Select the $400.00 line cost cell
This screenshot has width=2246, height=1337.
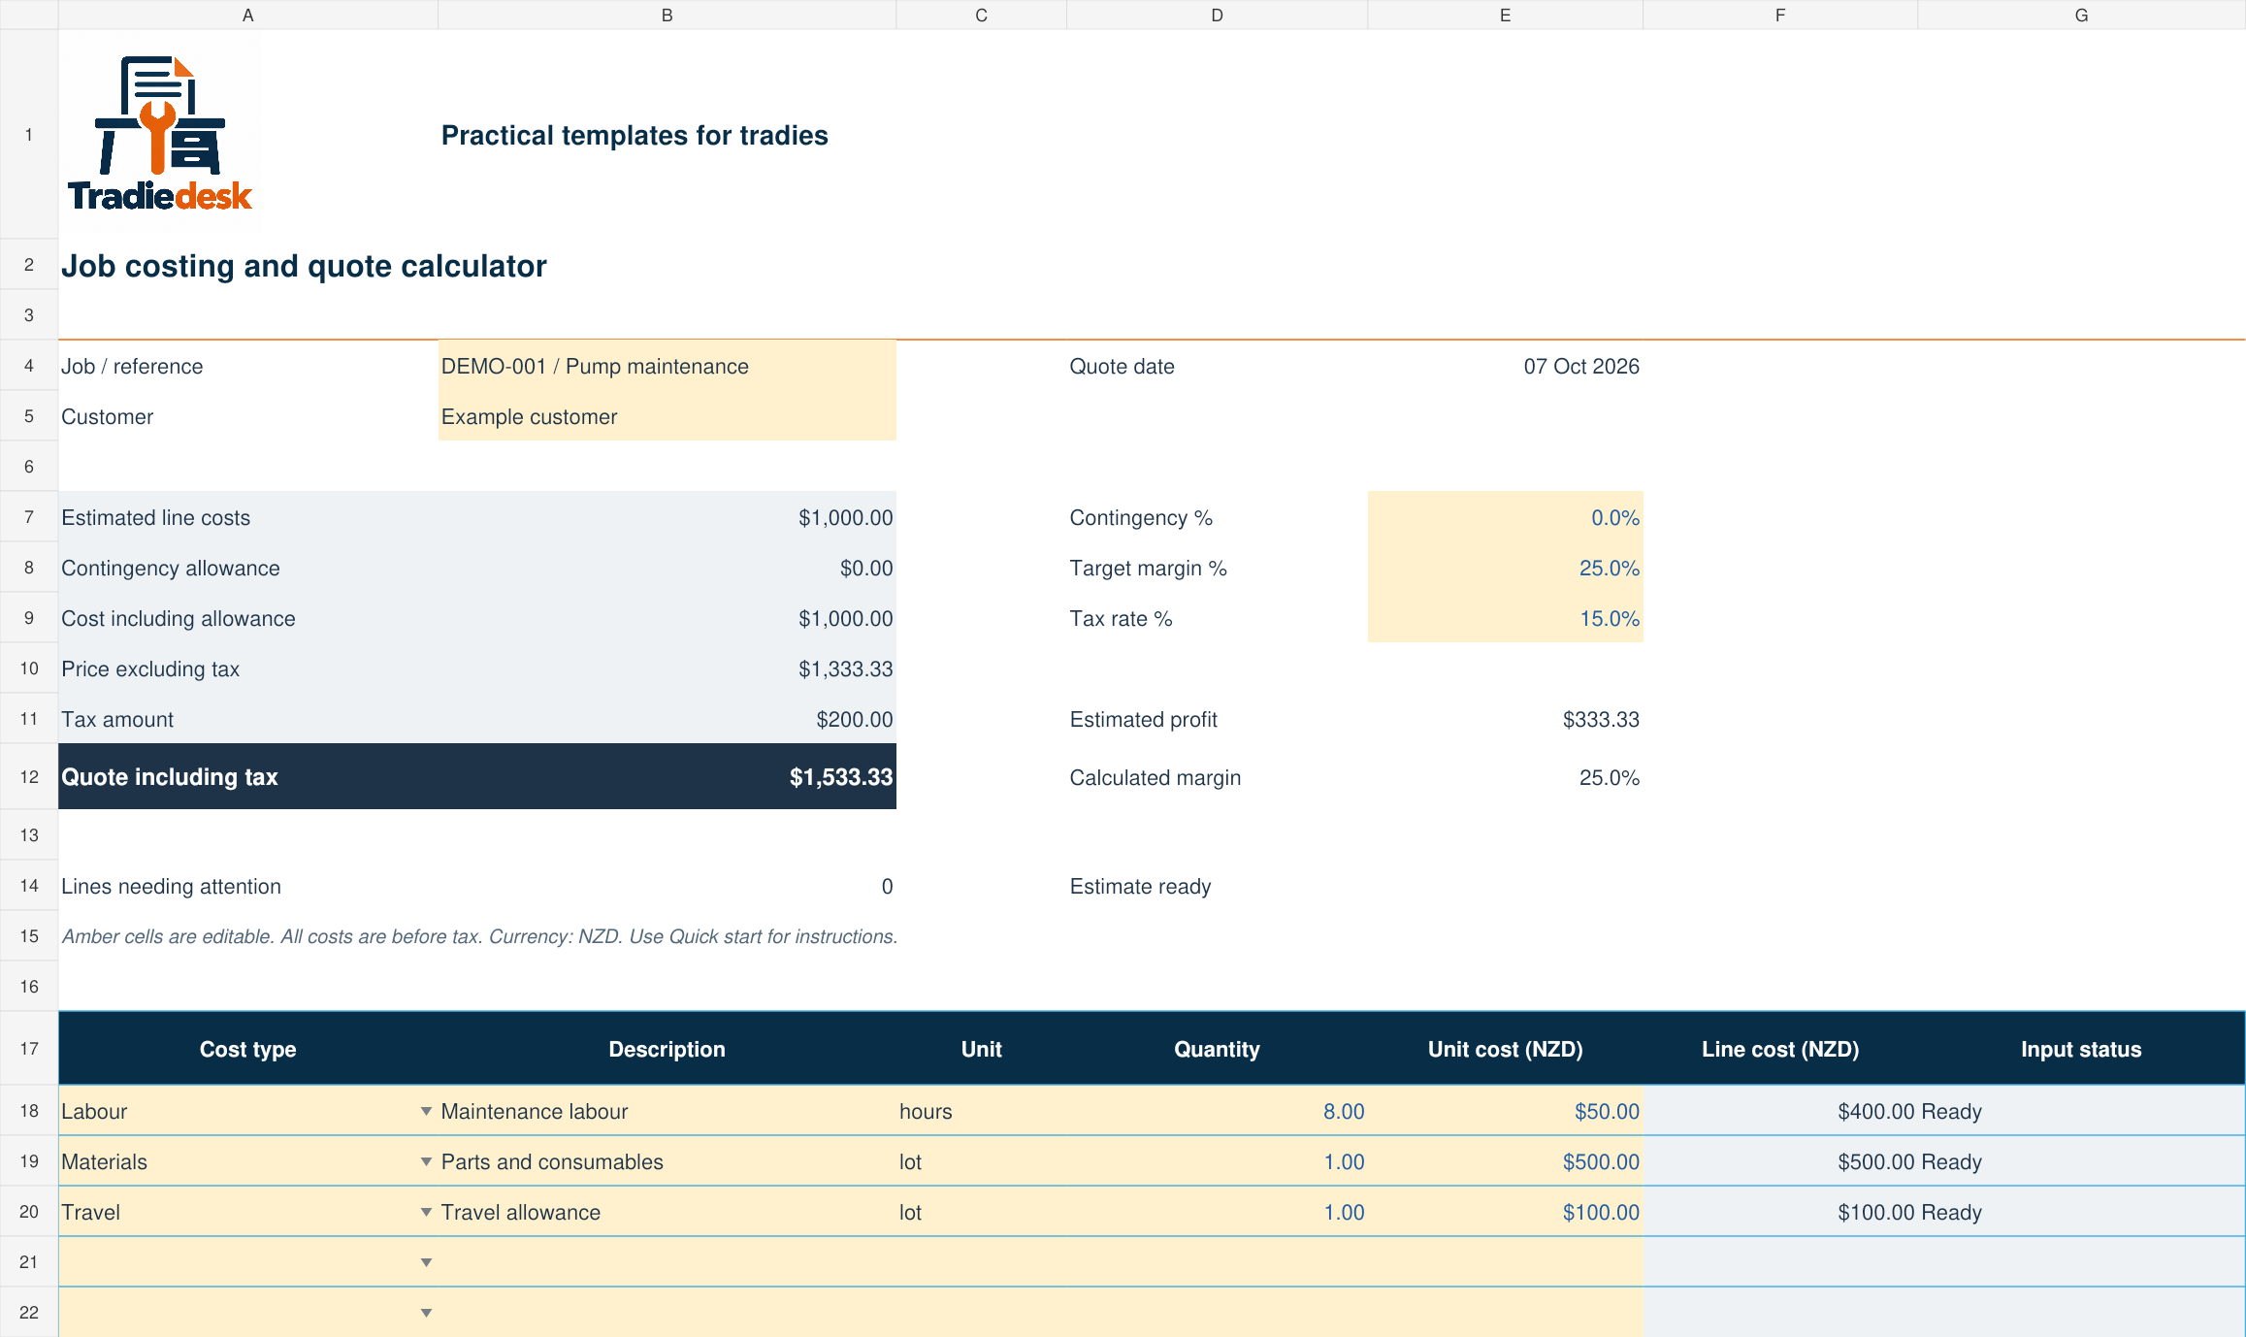click(x=1780, y=1111)
